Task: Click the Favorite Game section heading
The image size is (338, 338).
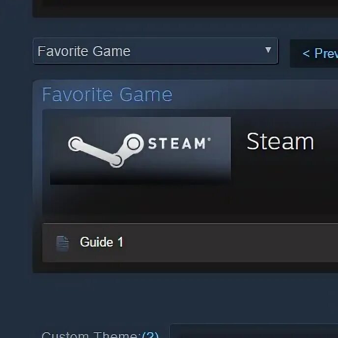Action: pos(107,94)
